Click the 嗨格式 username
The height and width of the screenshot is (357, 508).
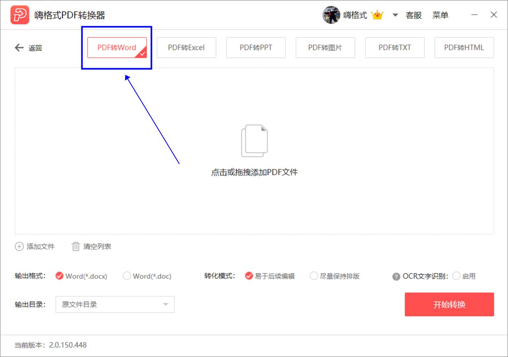pyautogui.click(x=355, y=15)
